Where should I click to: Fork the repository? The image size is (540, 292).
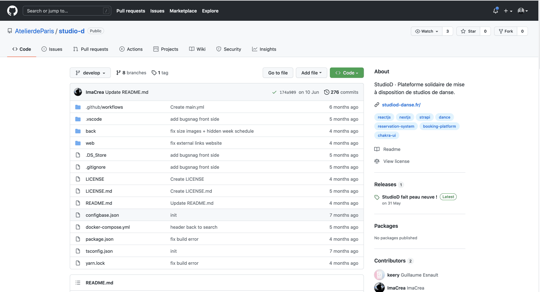pos(506,31)
